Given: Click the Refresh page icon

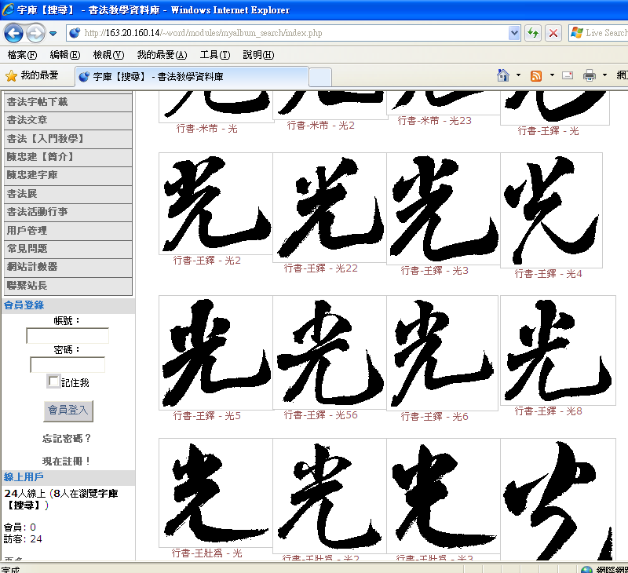Looking at the screenshot, I should click(x=533, y=33).
